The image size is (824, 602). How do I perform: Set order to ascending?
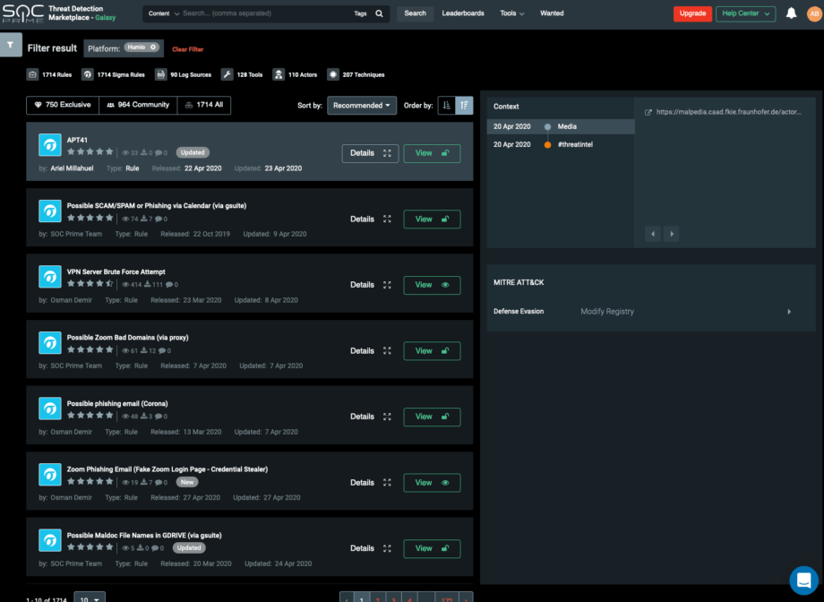(x=447, y=106)
